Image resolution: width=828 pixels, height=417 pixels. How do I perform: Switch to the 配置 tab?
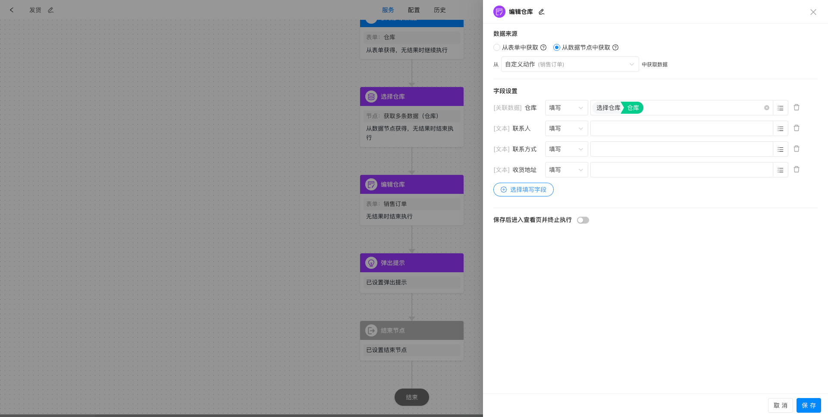(x=413, y=9)
